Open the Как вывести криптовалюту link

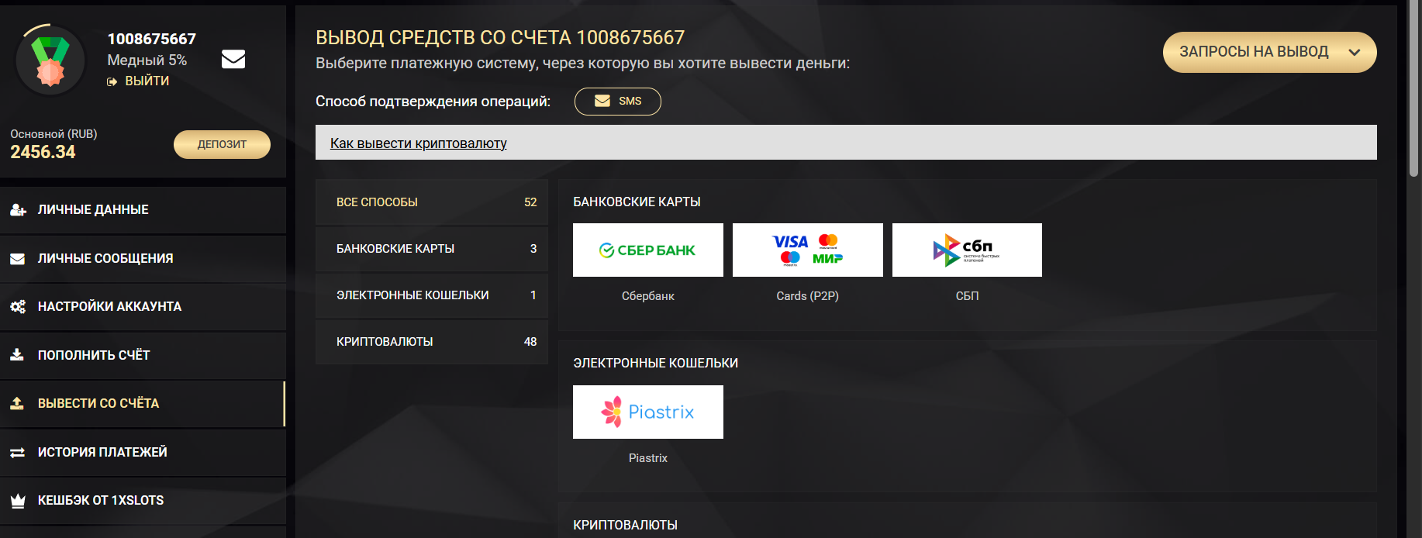(x=418, y=143)
